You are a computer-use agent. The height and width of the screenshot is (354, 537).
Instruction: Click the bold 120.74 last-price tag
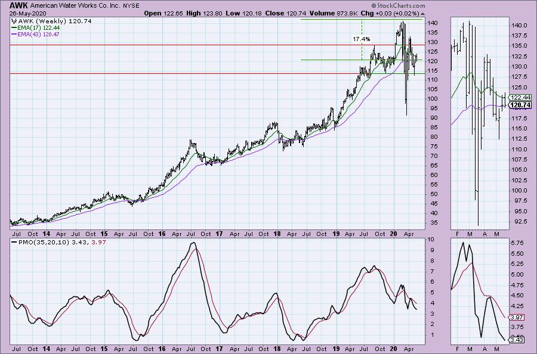tap(520, 105)
